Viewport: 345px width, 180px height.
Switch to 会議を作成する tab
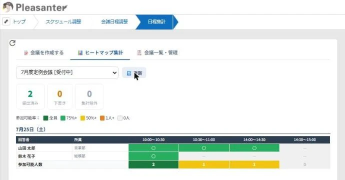(43, 53)
